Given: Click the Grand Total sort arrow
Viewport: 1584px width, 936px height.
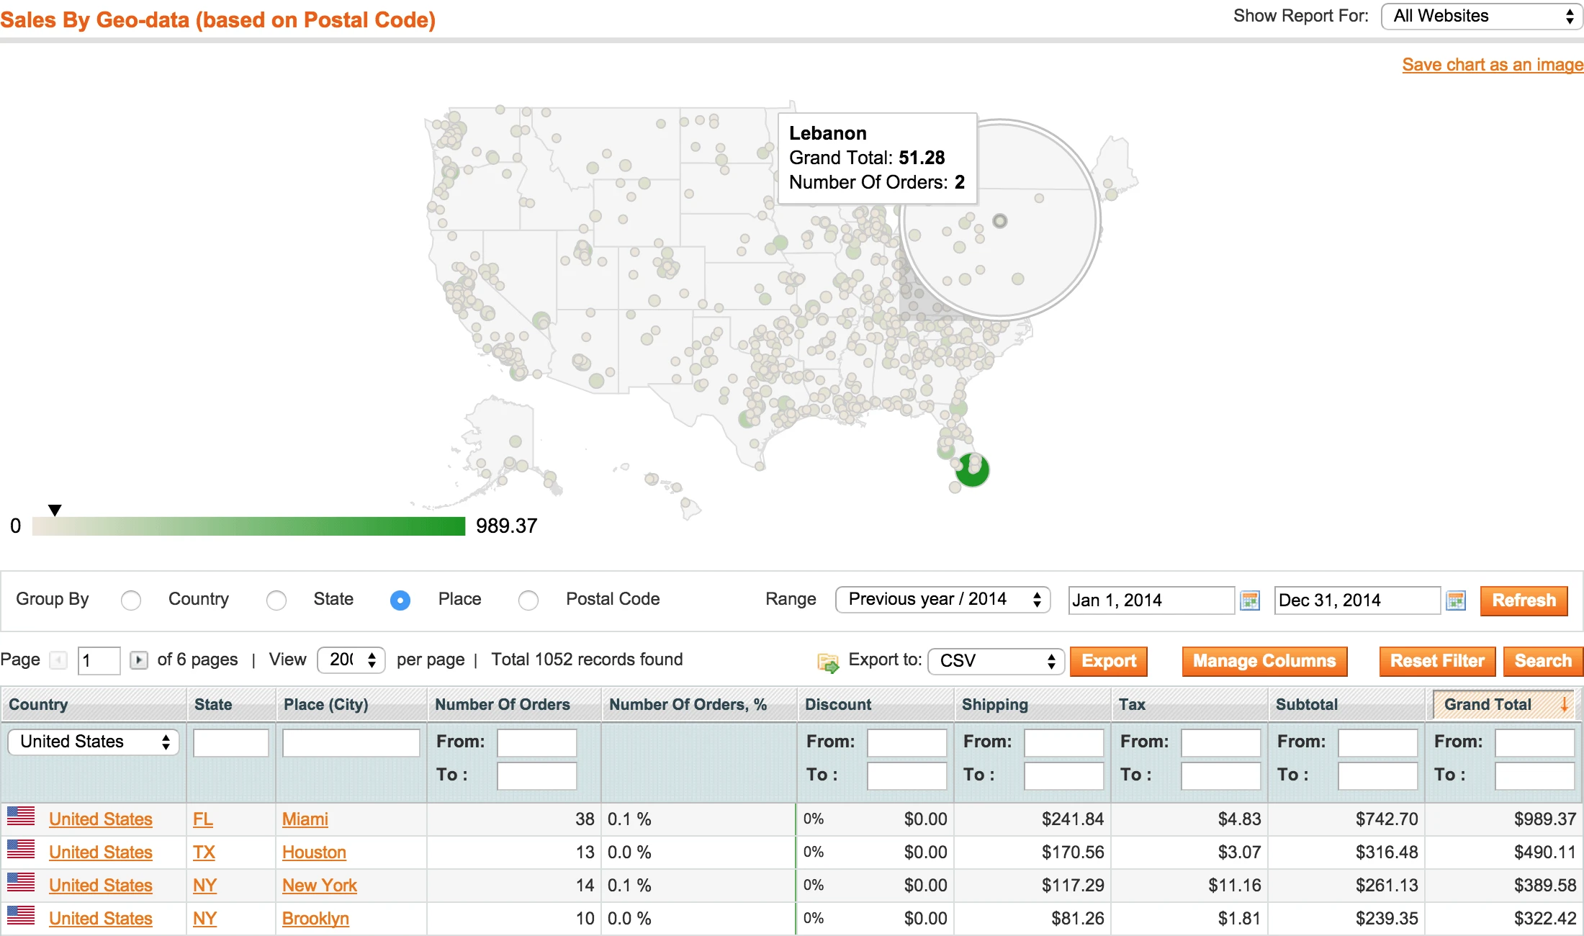Looking at the screenshot, I should pyautogui.click(x=1565, y=705).
